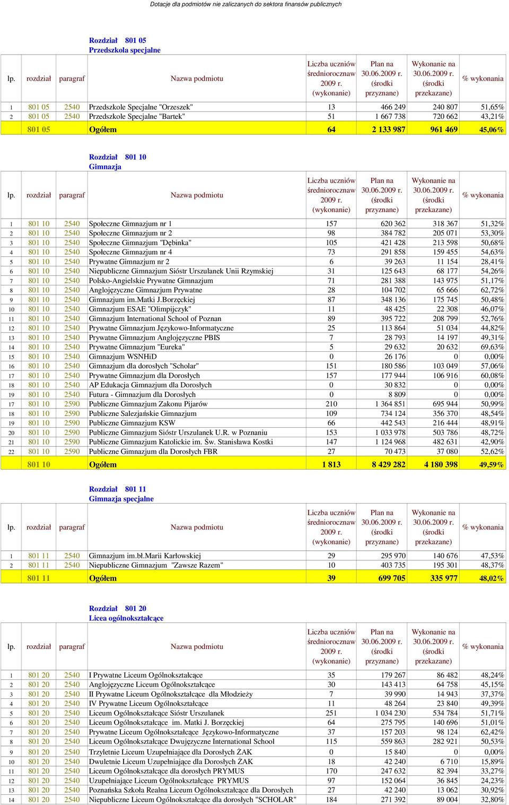Click total execution value "961 469"
Image resolution: width=509 pixels, height=805 pixels.
[x=444, y=129]
